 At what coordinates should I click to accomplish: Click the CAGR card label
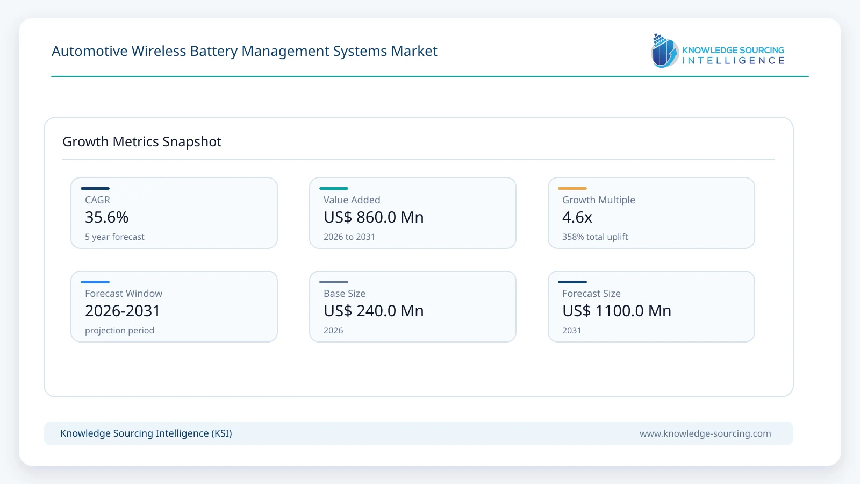point(97,200)
